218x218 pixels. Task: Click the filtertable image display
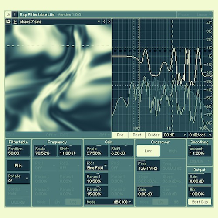click(x=58, y=78)
